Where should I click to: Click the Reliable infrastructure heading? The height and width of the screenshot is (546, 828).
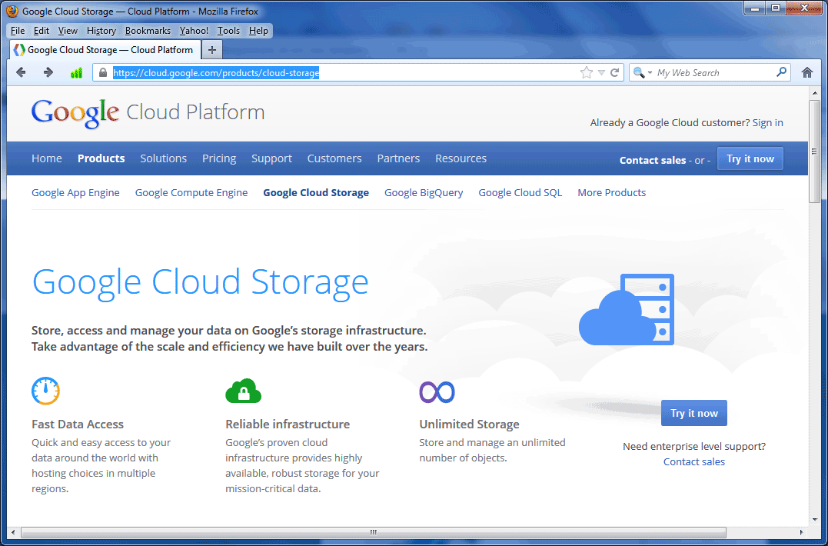click(x=288, y=424)
